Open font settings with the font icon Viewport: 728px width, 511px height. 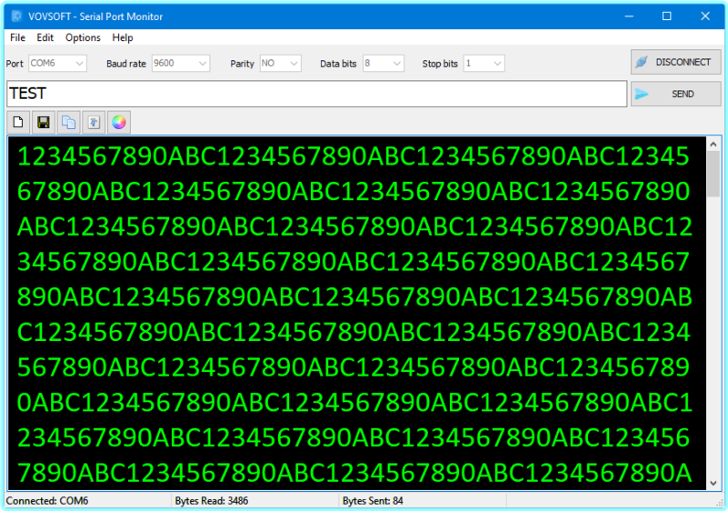(93, 122)
